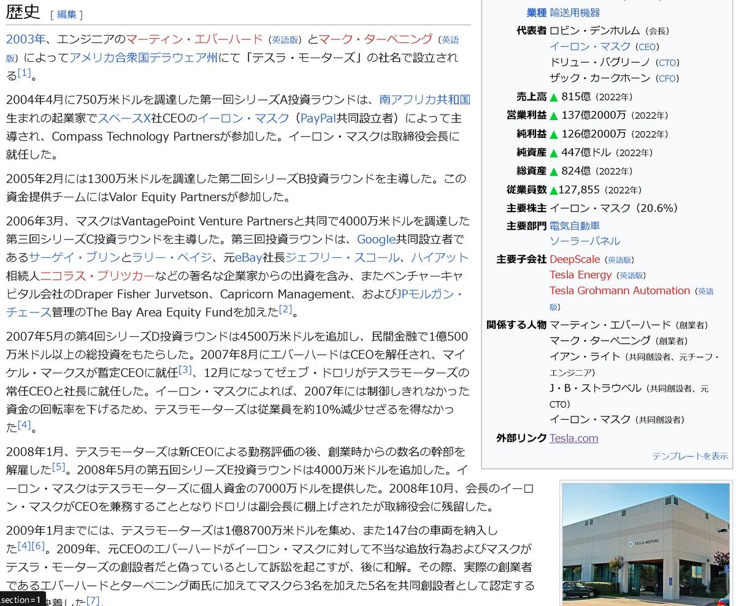Select 447億ドル value in infobox
736x606 pixels.
[x=585, y=153]
